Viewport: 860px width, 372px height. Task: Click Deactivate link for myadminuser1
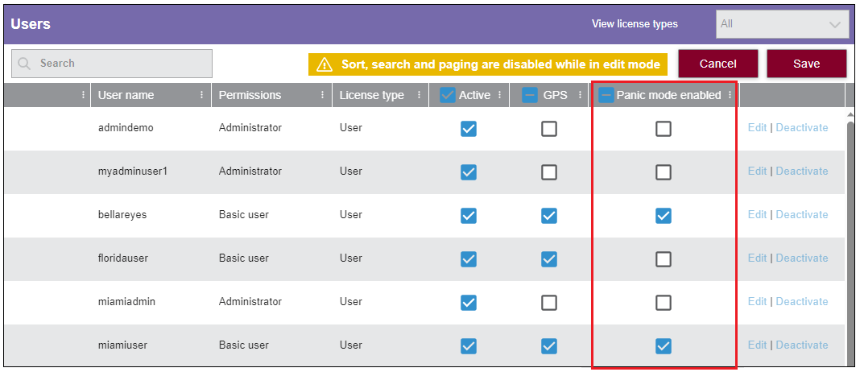(x=801, y=172)
